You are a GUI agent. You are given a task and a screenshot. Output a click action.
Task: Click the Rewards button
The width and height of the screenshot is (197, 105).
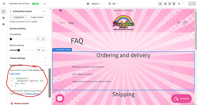pos(181,99)
